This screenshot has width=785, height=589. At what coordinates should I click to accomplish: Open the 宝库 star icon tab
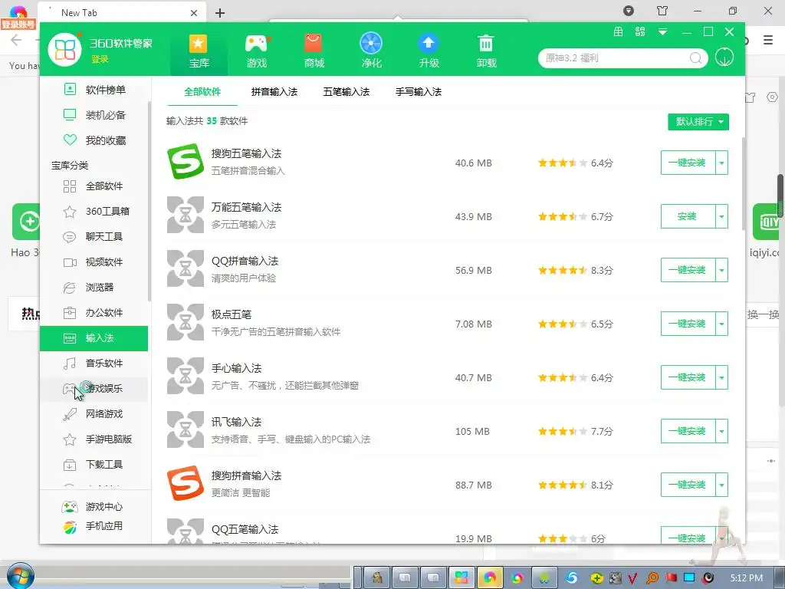pyautogui.click(x=199, y=51)
